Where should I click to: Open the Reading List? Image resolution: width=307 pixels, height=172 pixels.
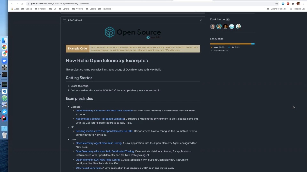tap(297, 9)
